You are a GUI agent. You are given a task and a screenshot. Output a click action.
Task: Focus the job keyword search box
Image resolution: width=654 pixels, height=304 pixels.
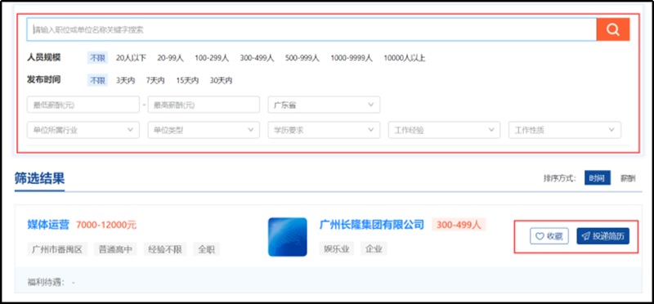pyautogui.click(x=311, y=29)
